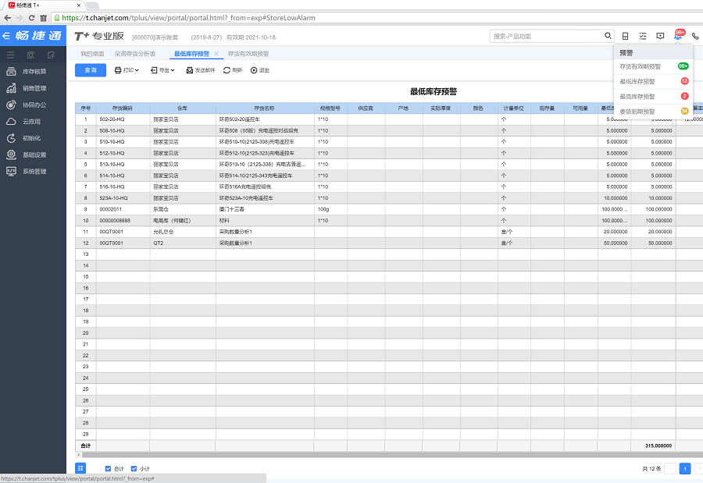Viewport: 703px width, 483px height.
Task: Open 基础设置 in the sidebar
Action: (33, 154)
